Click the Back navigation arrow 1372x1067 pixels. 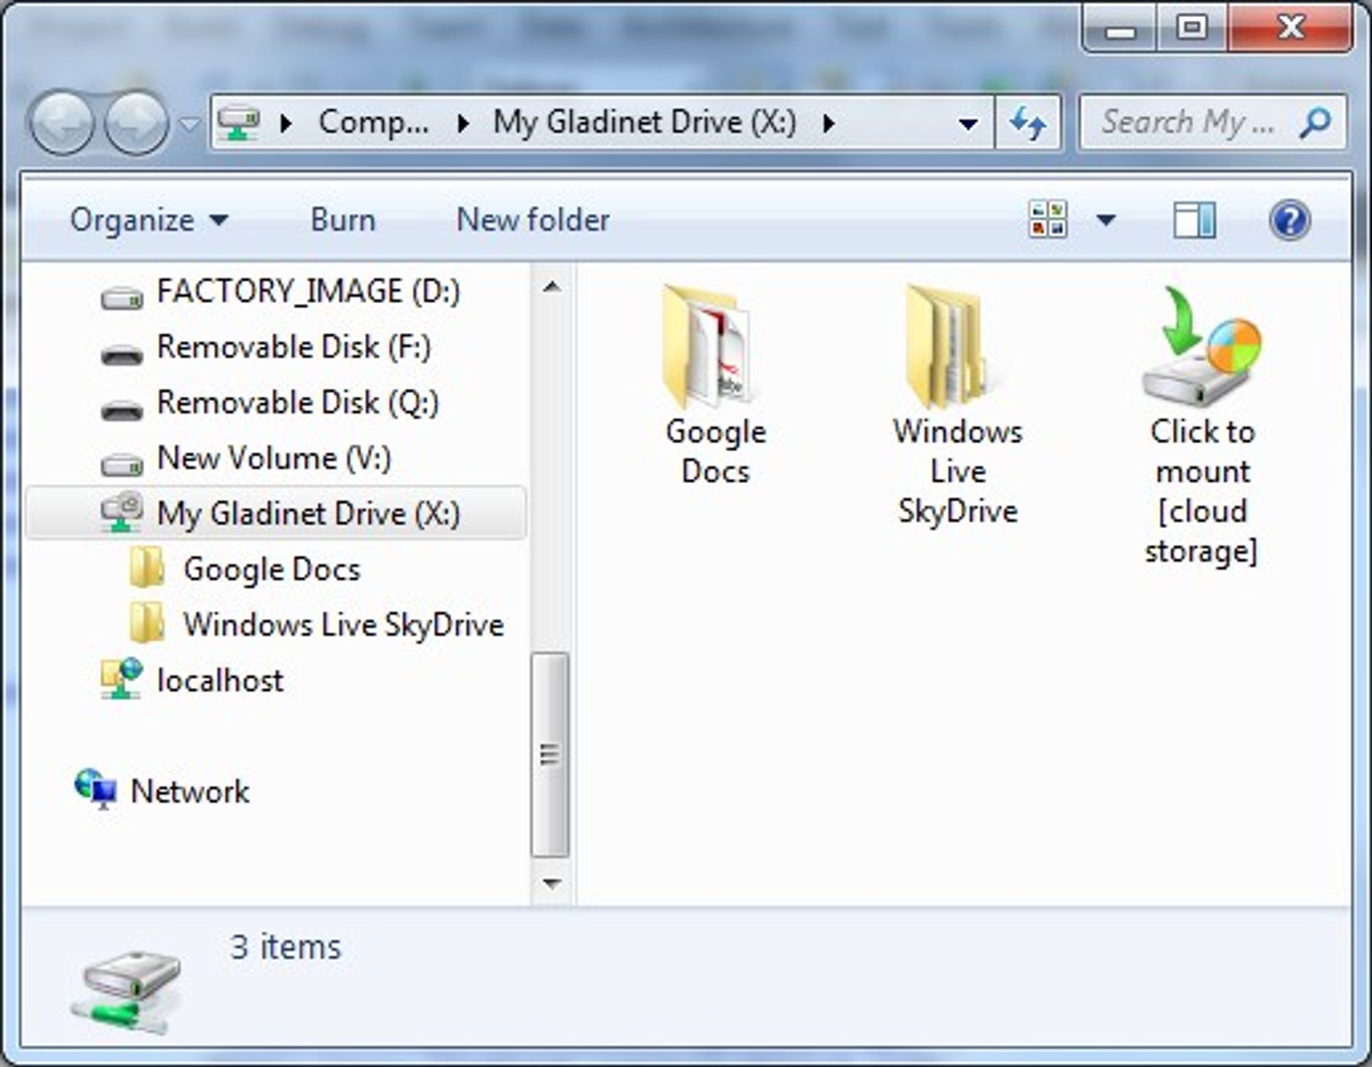(62, 123)
